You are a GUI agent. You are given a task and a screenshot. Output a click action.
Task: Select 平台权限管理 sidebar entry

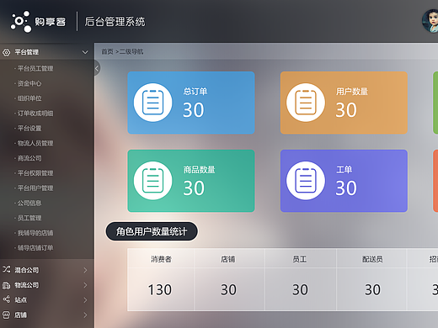tap(35, 173)
